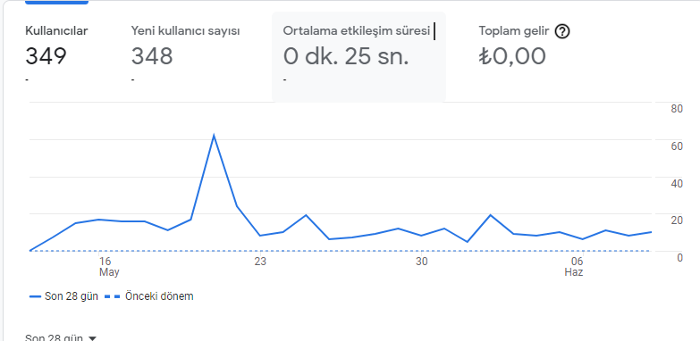
Task: Click the 30 date label on x-axis
Action: 421,262
